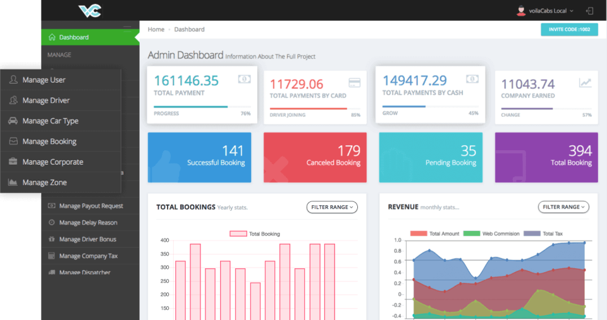607x320 pixels.
Task: Open Filter Range dropdown for Total Bookings
Action: pos(332,207)
